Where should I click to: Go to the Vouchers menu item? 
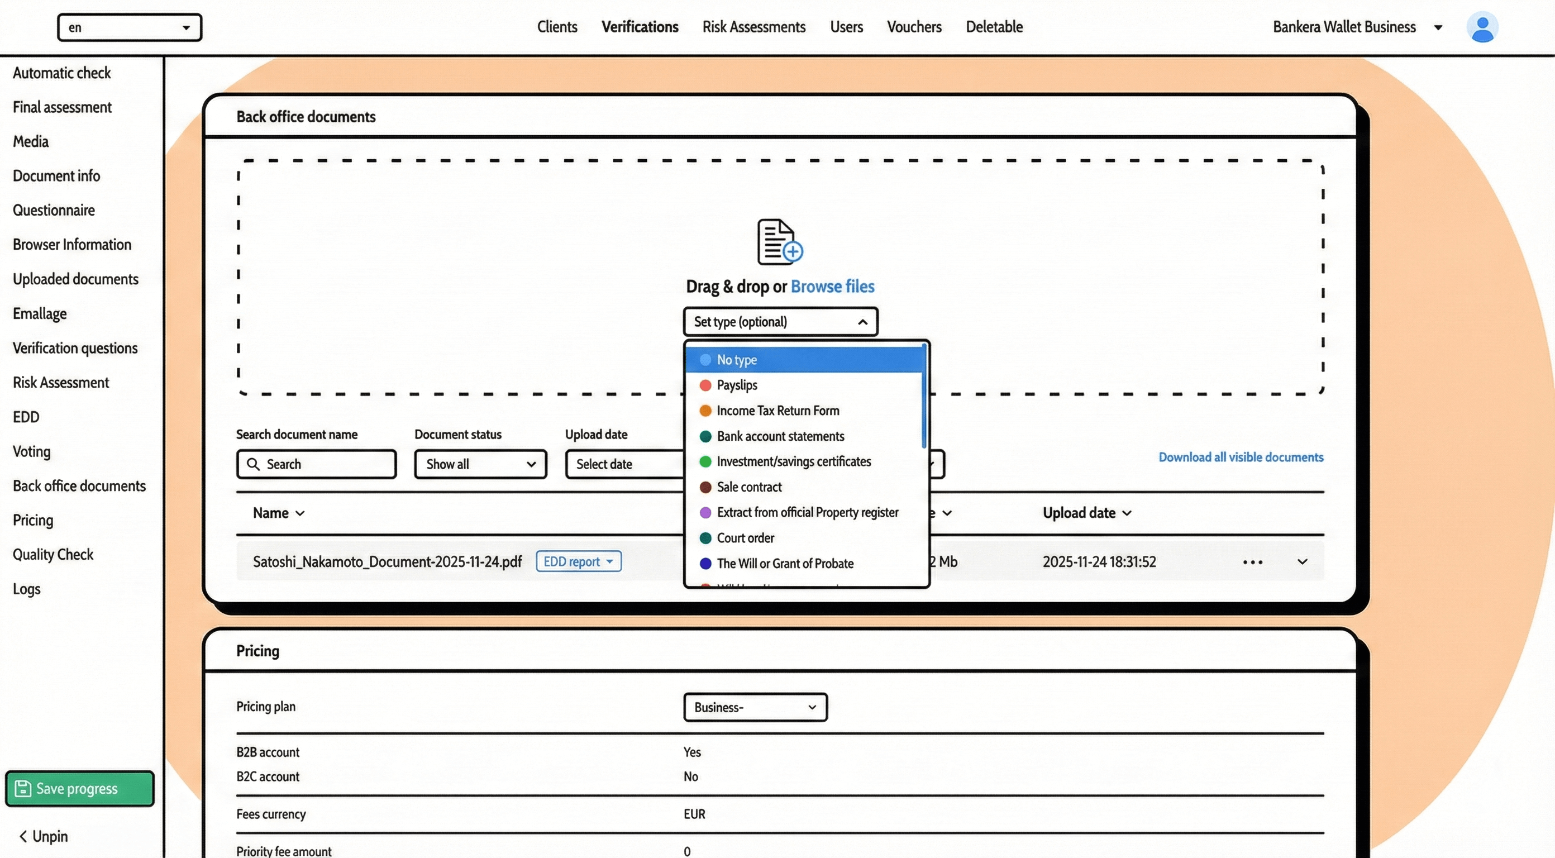tap(914, 27)
